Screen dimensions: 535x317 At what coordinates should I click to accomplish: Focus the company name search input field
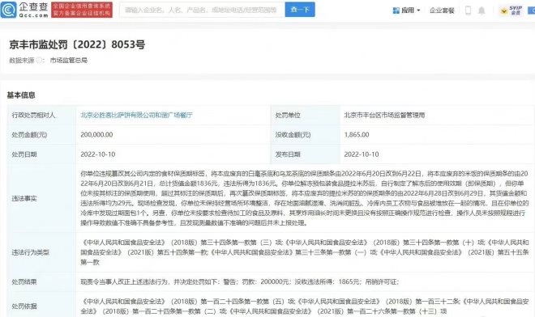click(202, 10)
